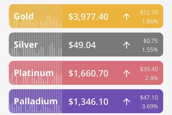
Task: Click Gold's $72.70 change amount
Action: click(x=149, y=12)
